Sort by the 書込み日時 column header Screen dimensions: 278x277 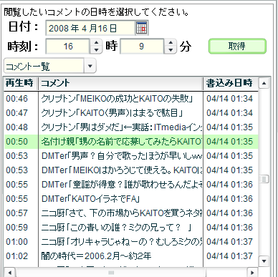231,83
